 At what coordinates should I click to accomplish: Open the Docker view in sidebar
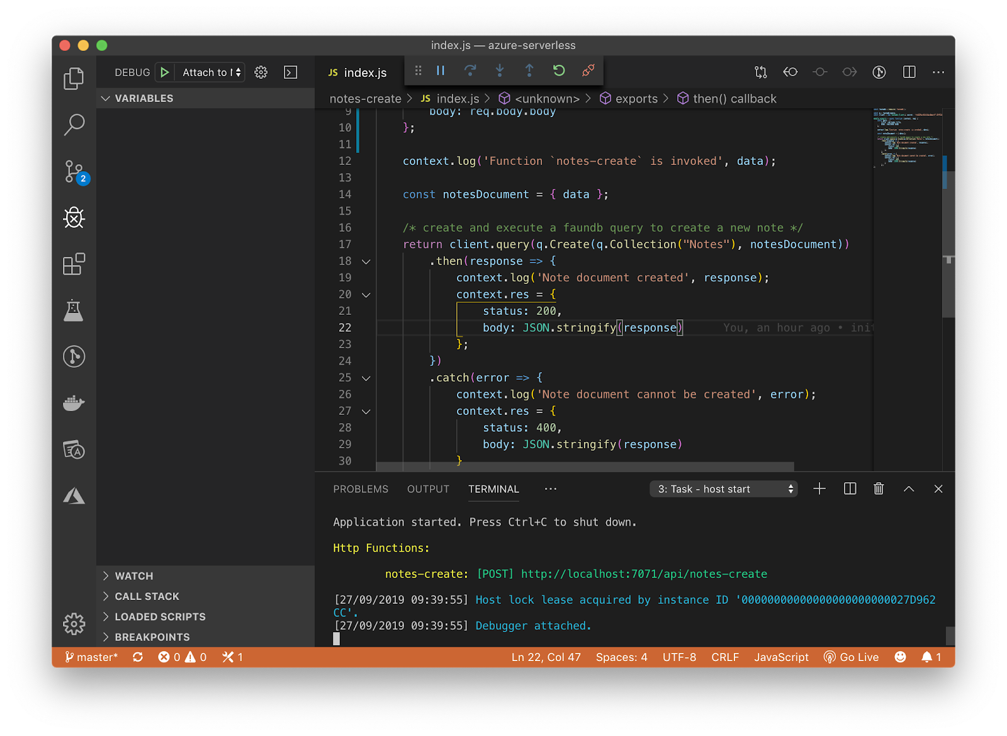74,403
